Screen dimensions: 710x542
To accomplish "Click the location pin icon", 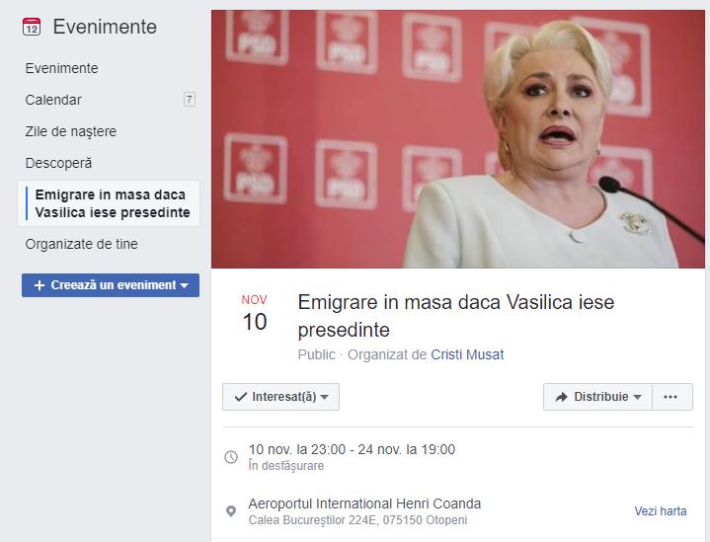I will click(x=231, y=511).
